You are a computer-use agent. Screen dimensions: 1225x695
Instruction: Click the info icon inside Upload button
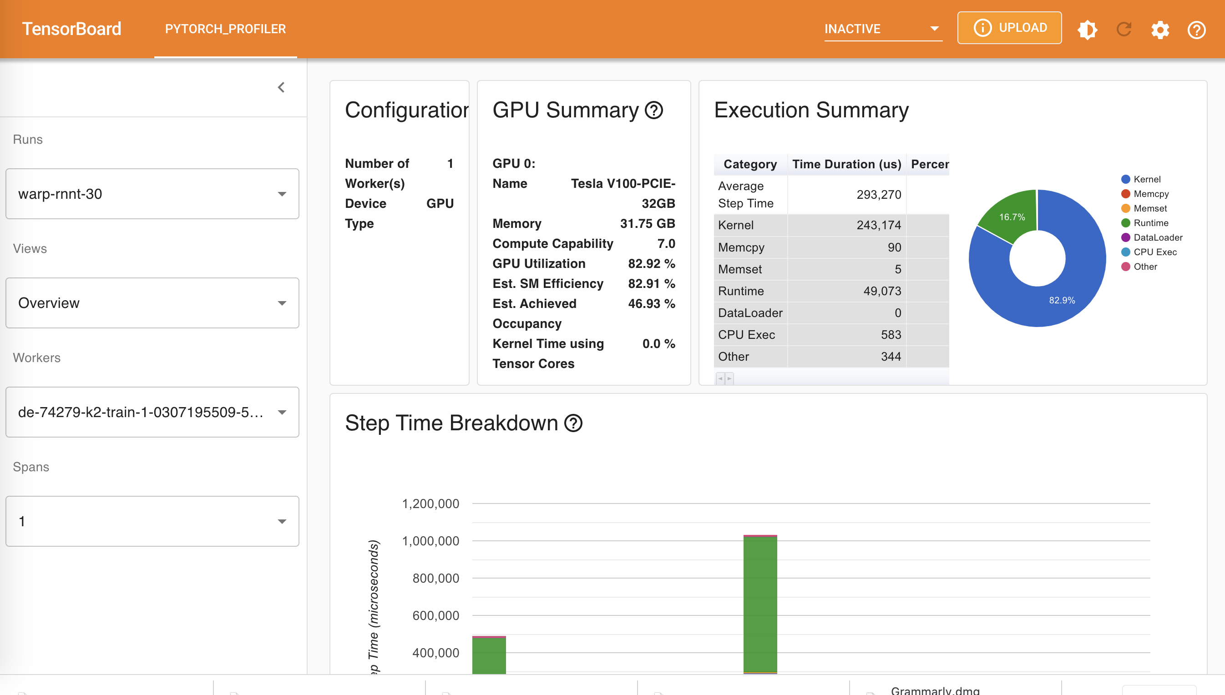982,28
